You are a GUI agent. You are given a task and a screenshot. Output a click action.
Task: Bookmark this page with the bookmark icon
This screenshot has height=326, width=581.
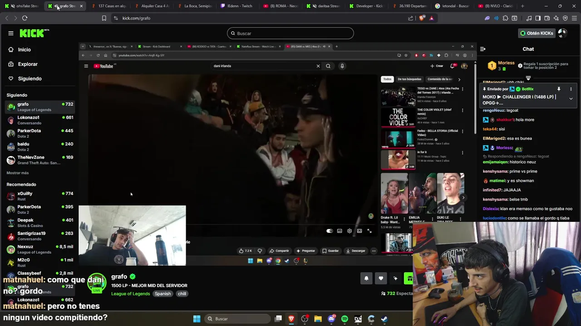[104, 18]
